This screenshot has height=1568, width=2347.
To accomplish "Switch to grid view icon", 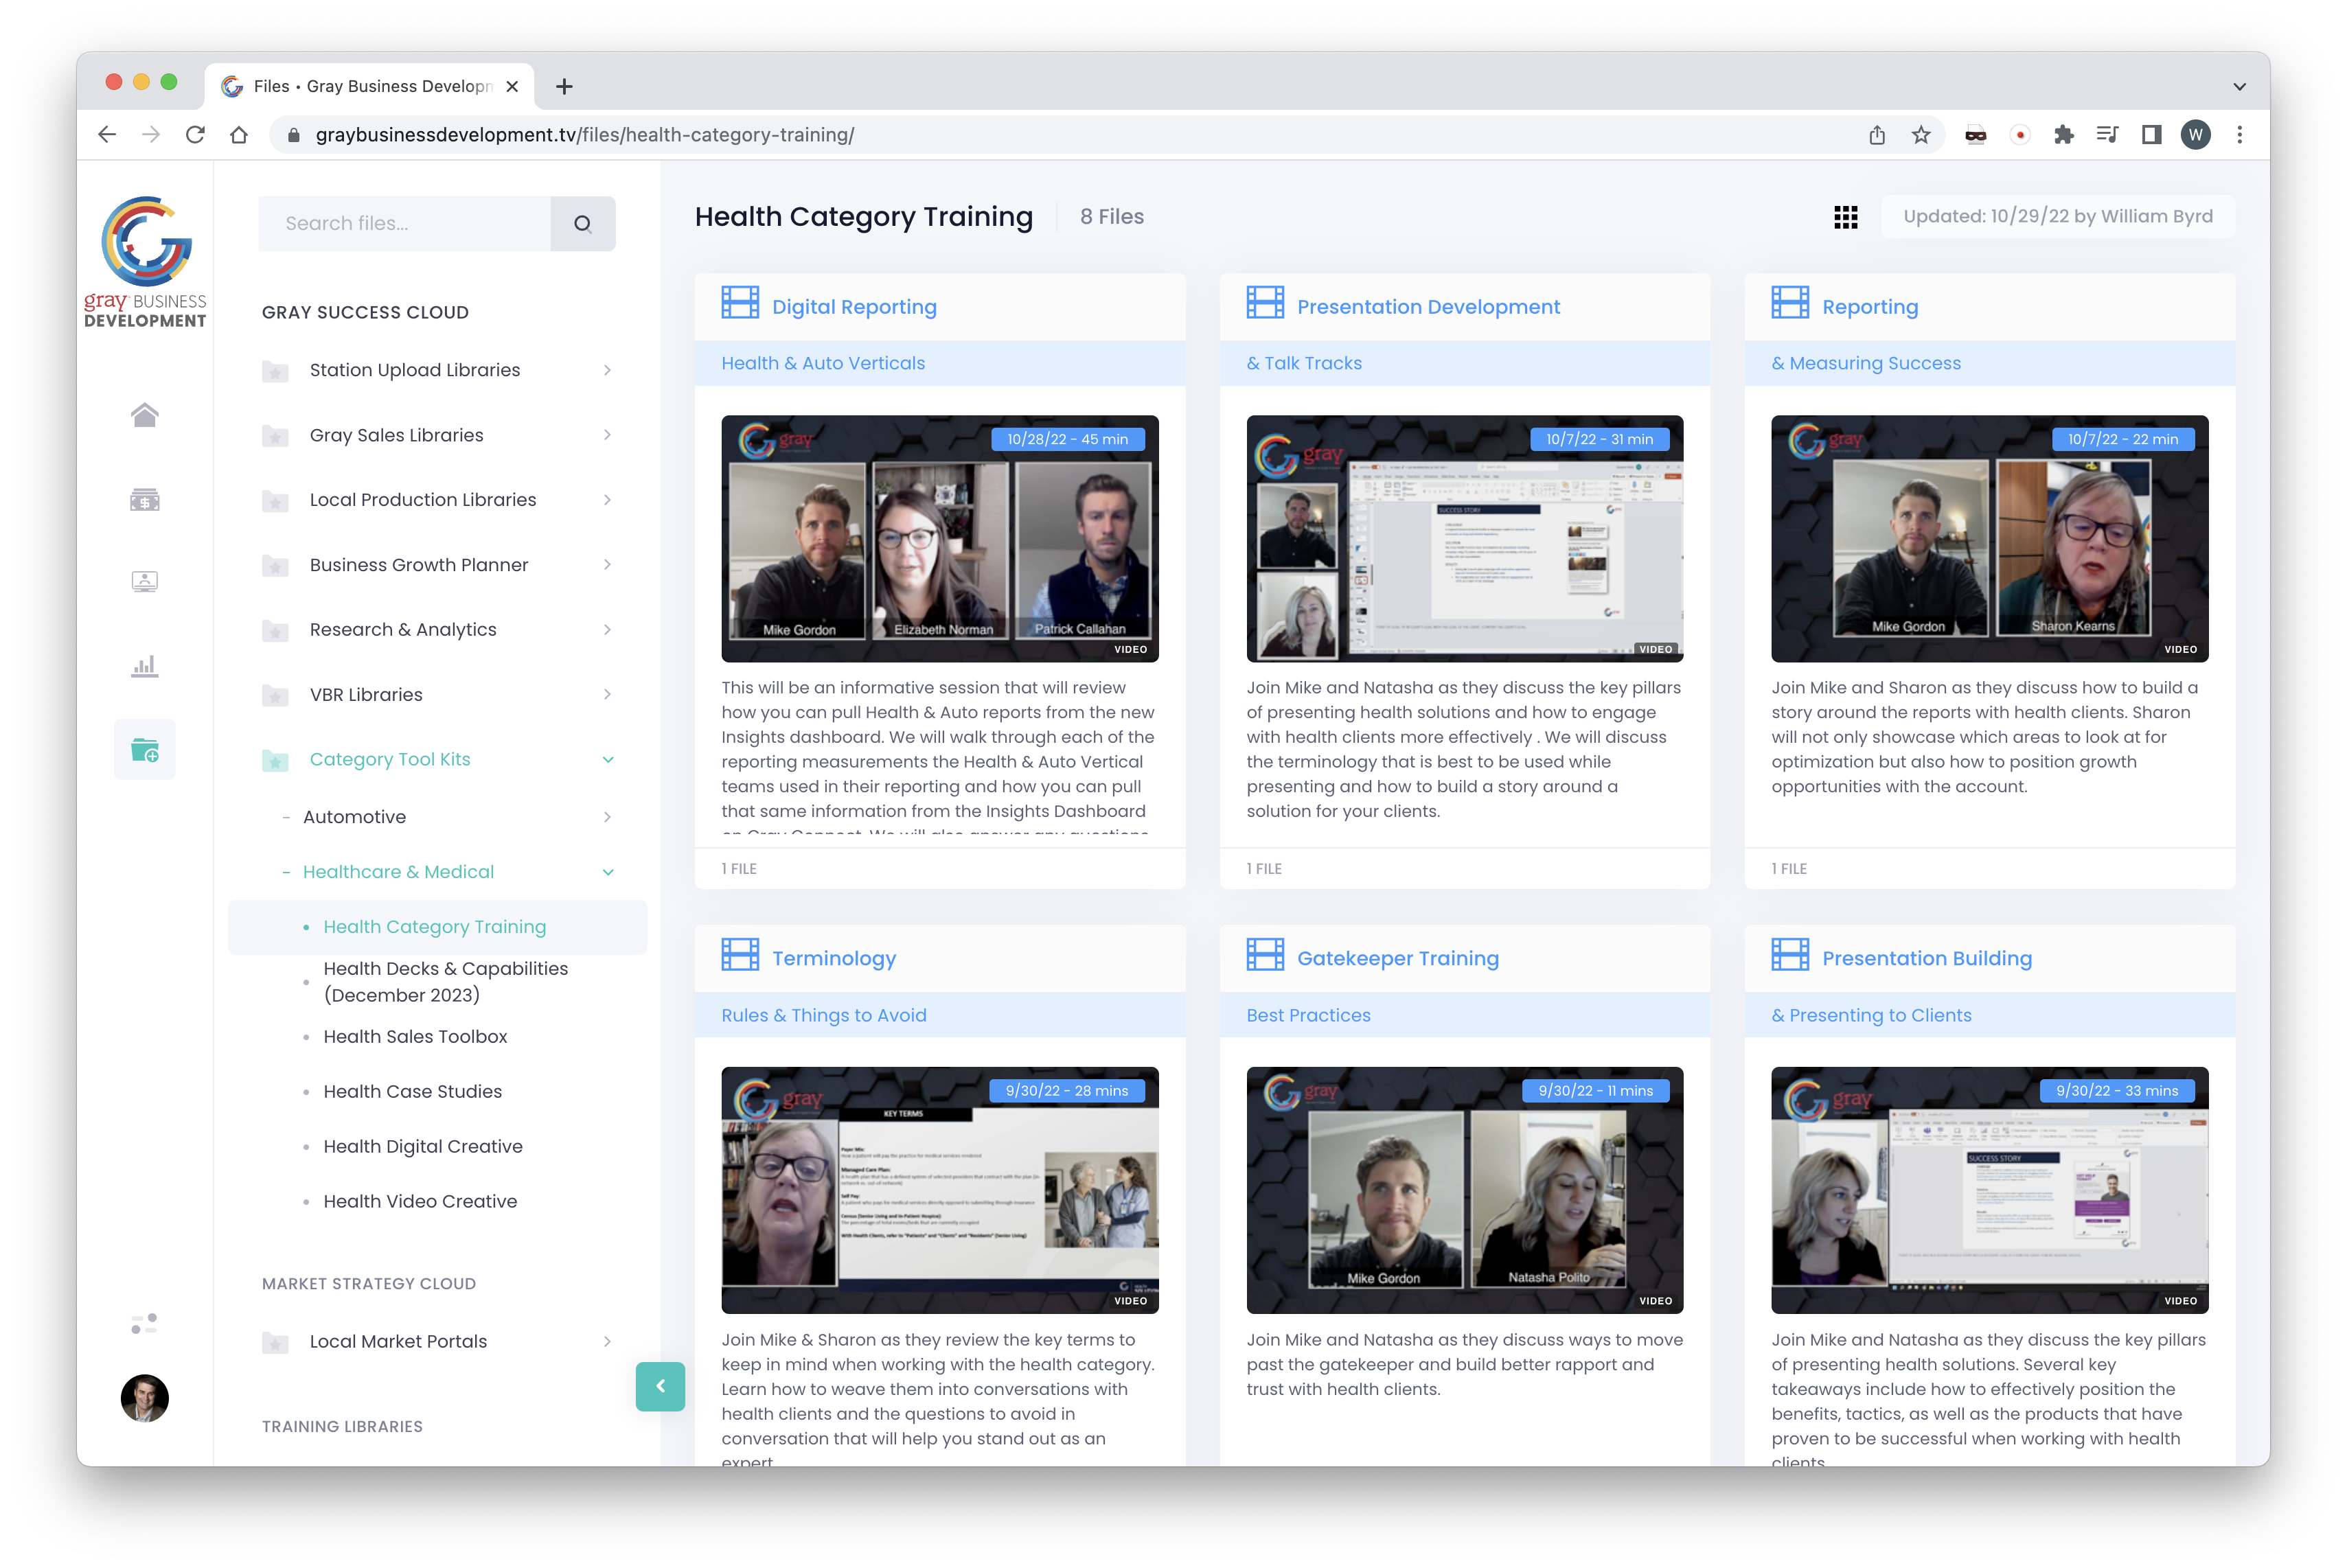I will click(x=1845, y=217).
